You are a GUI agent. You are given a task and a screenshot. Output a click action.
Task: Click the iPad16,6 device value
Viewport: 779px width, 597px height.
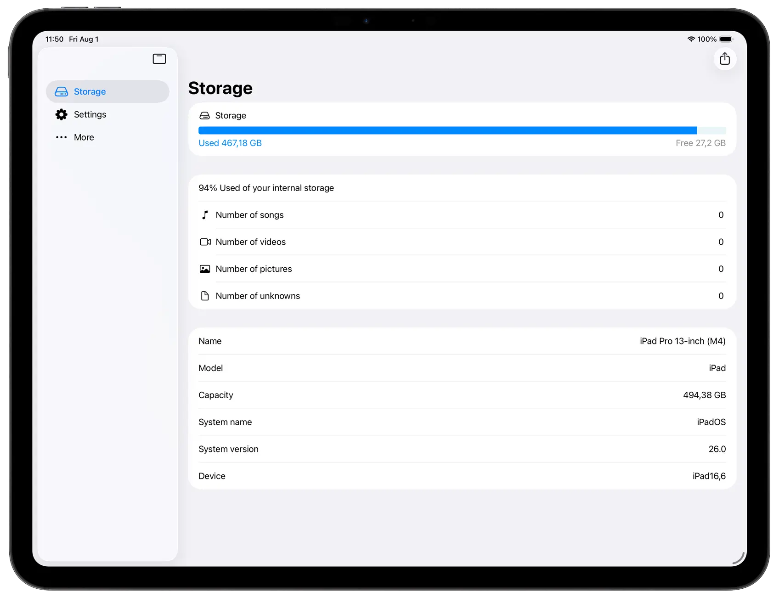[709, 477]
